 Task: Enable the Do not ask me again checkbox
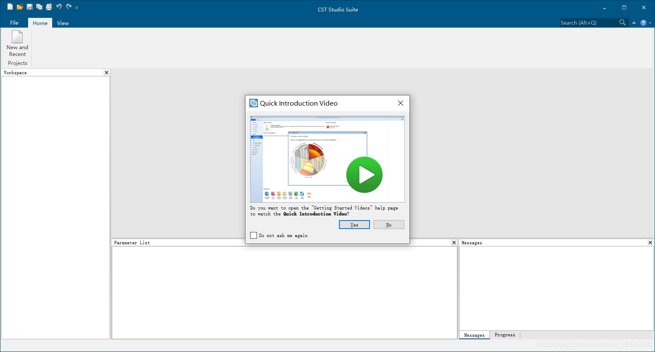[254, 235]
